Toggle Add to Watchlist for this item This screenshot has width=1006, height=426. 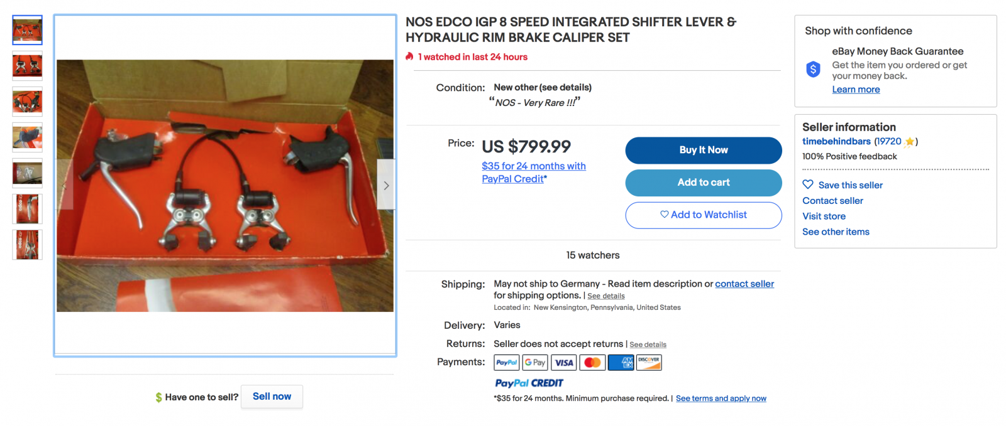click(703, 215)
